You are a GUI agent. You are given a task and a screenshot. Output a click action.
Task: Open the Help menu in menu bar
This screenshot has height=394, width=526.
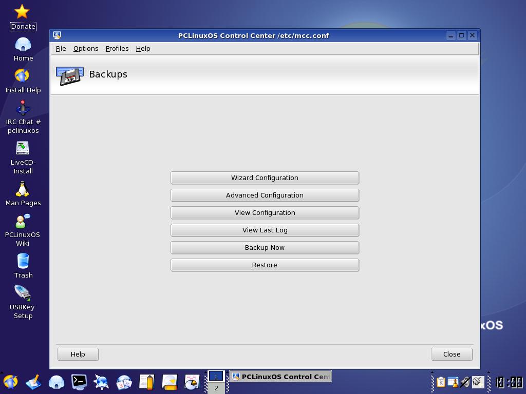(x=143, y=49)
